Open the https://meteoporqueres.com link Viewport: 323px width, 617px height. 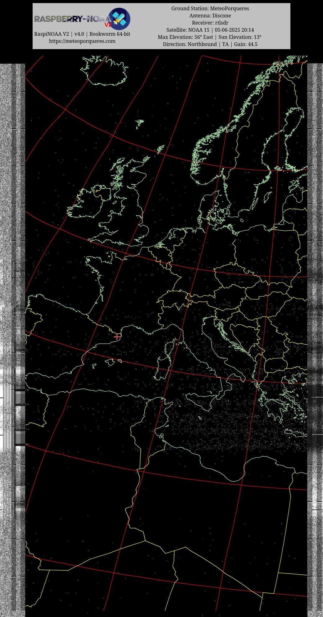click(82, 41)
